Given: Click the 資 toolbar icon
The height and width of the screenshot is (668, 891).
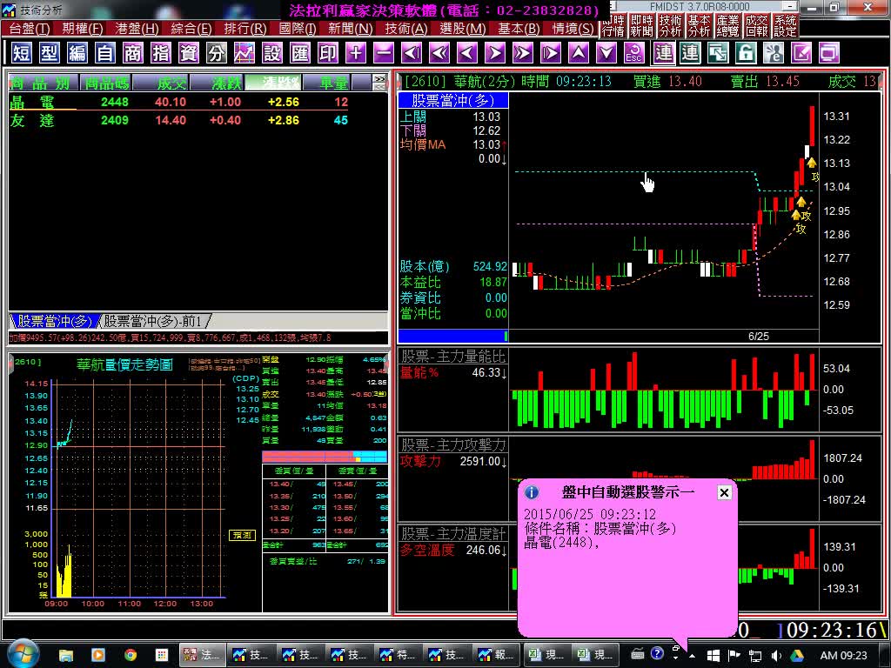Looking at the screenshot, I should click(188, 53).
